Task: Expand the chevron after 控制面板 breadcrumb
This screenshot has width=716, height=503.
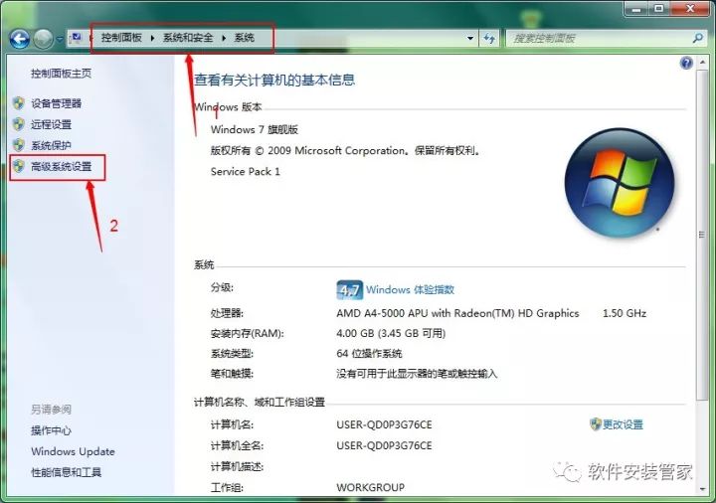Action: coord(153,38)
